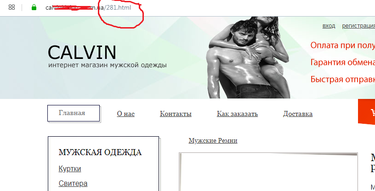Screen dimensions: 375x191
Task: Go to the Контакты page
Action: tap(176, 114)
